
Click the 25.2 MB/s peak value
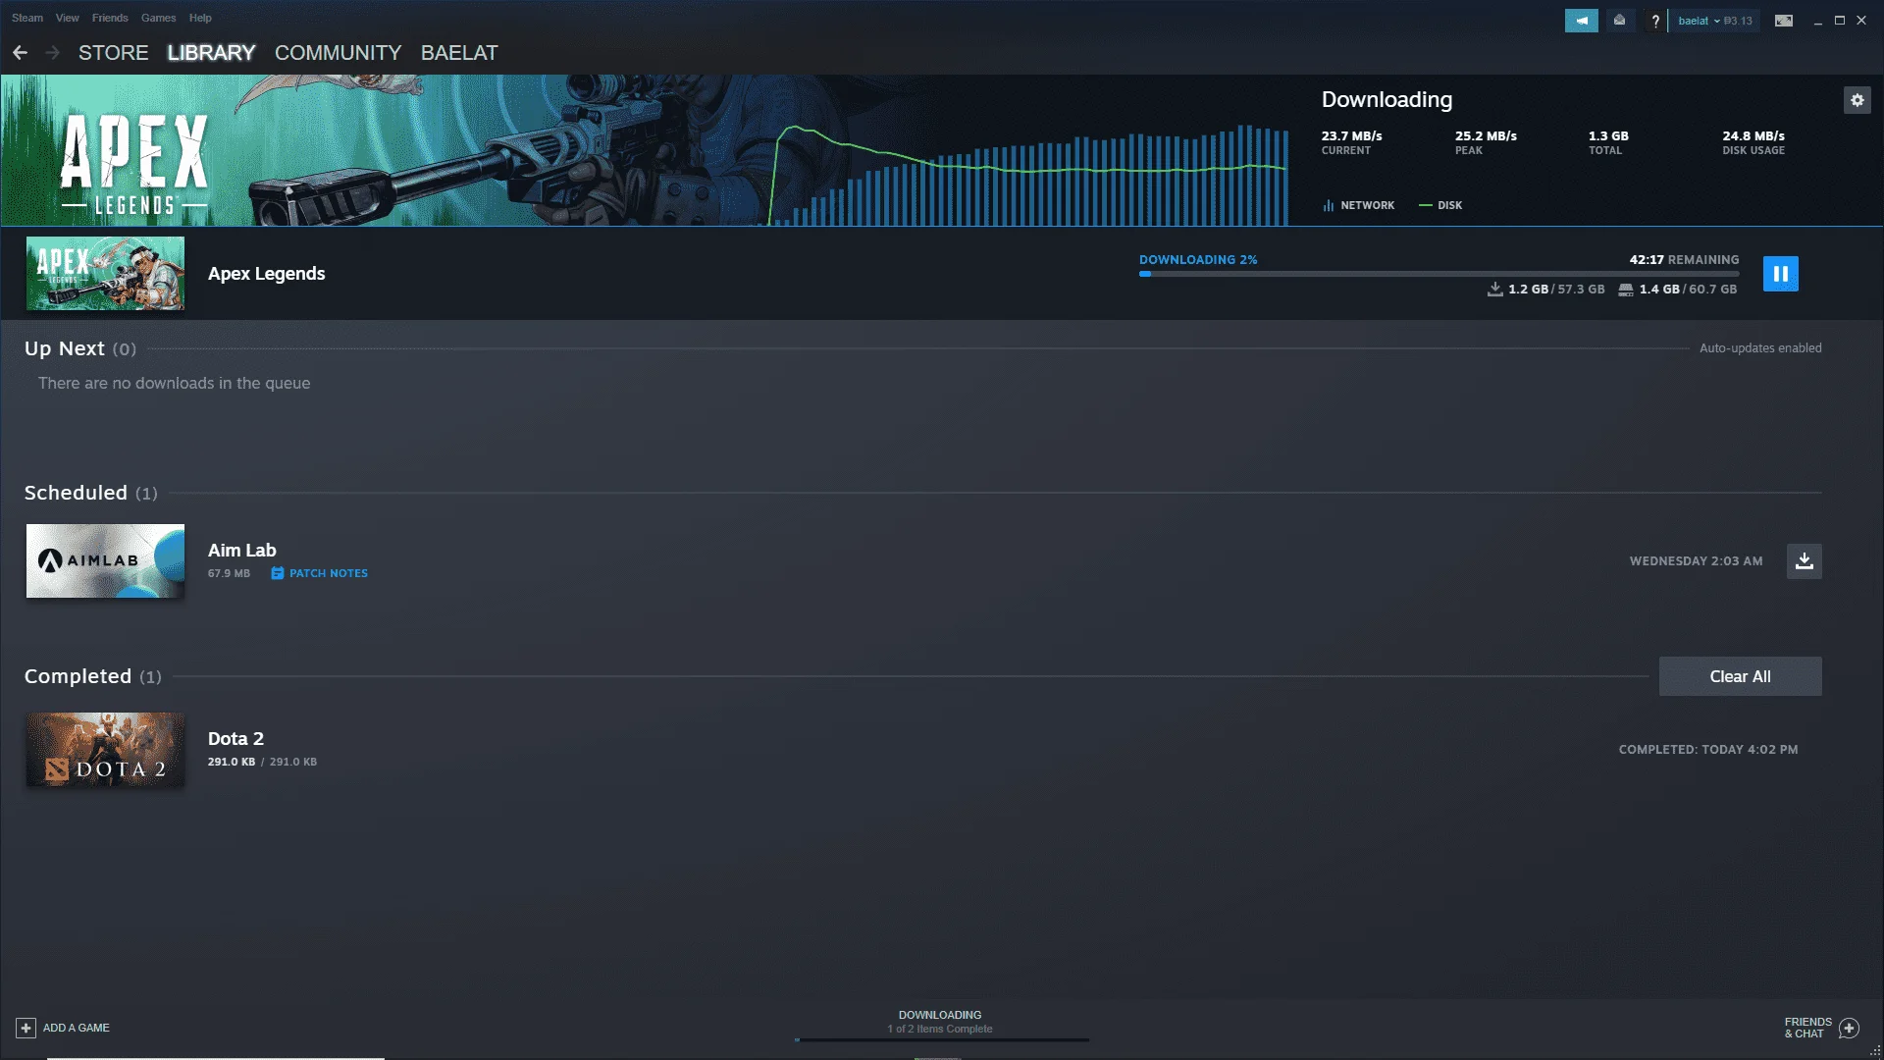click(1486, 136)
